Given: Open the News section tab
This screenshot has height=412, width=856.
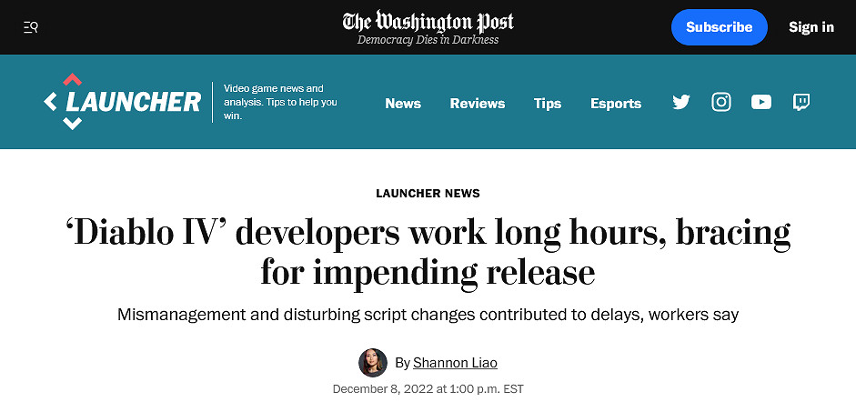Looking at the screenshot, I should tap(403, 103).
